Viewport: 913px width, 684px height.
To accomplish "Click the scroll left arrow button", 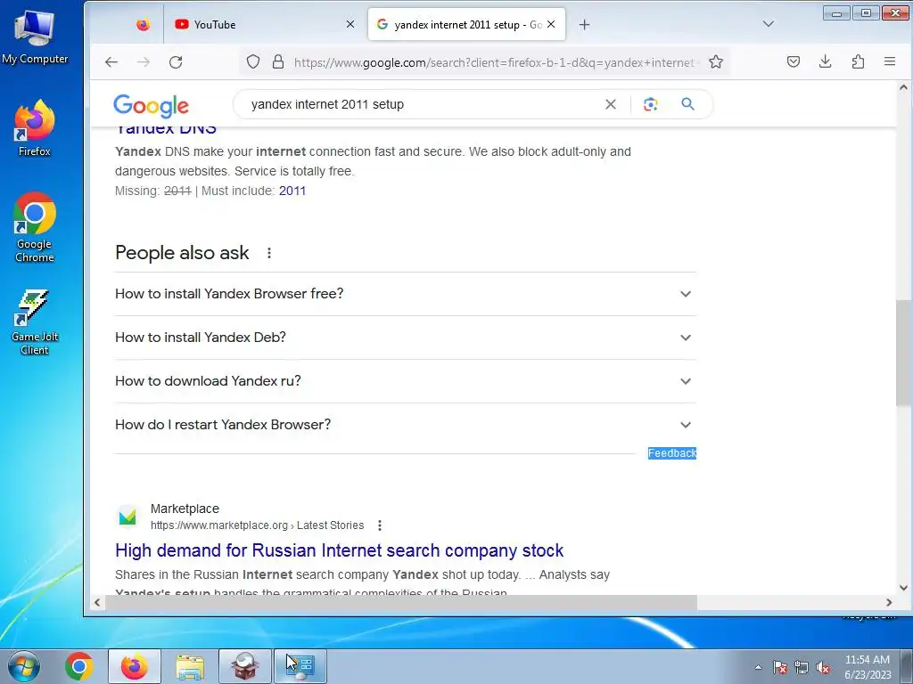I will coord(97,603).
